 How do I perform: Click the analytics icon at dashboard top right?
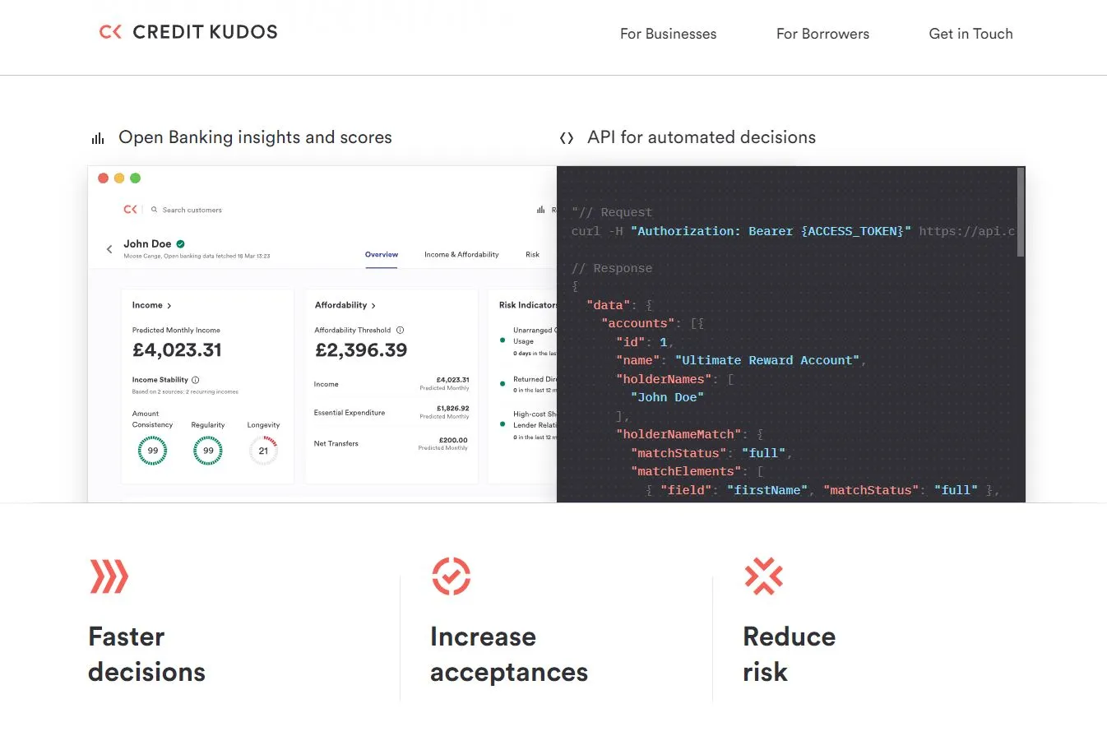point(540,209)
